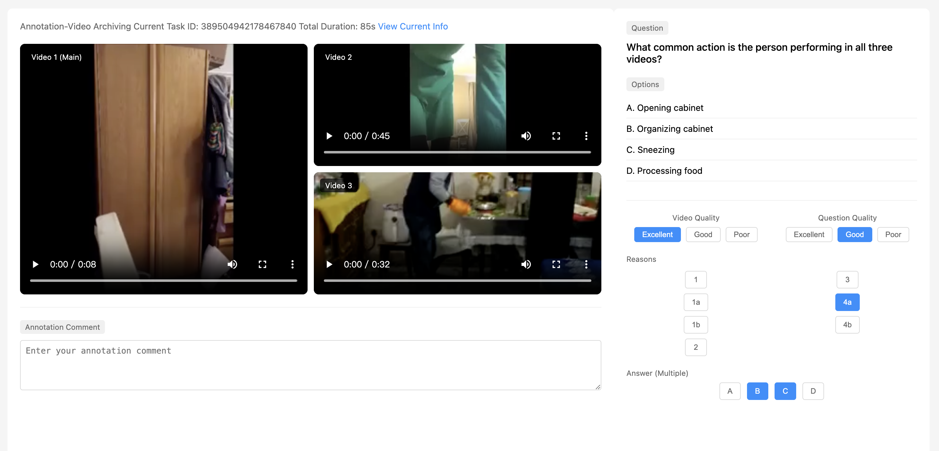
Task: Set Video Quality to Poor
Action: (741, 235)
